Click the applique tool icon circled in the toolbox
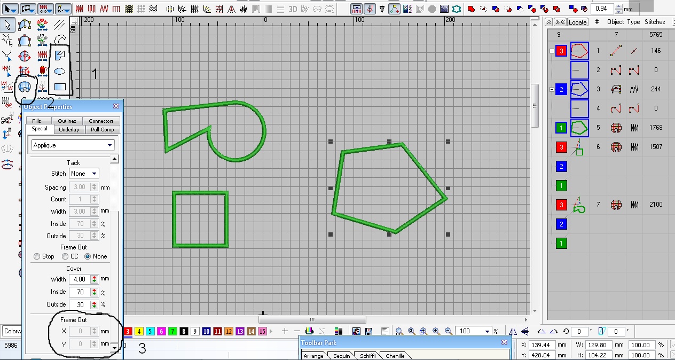 coord(25,87)
